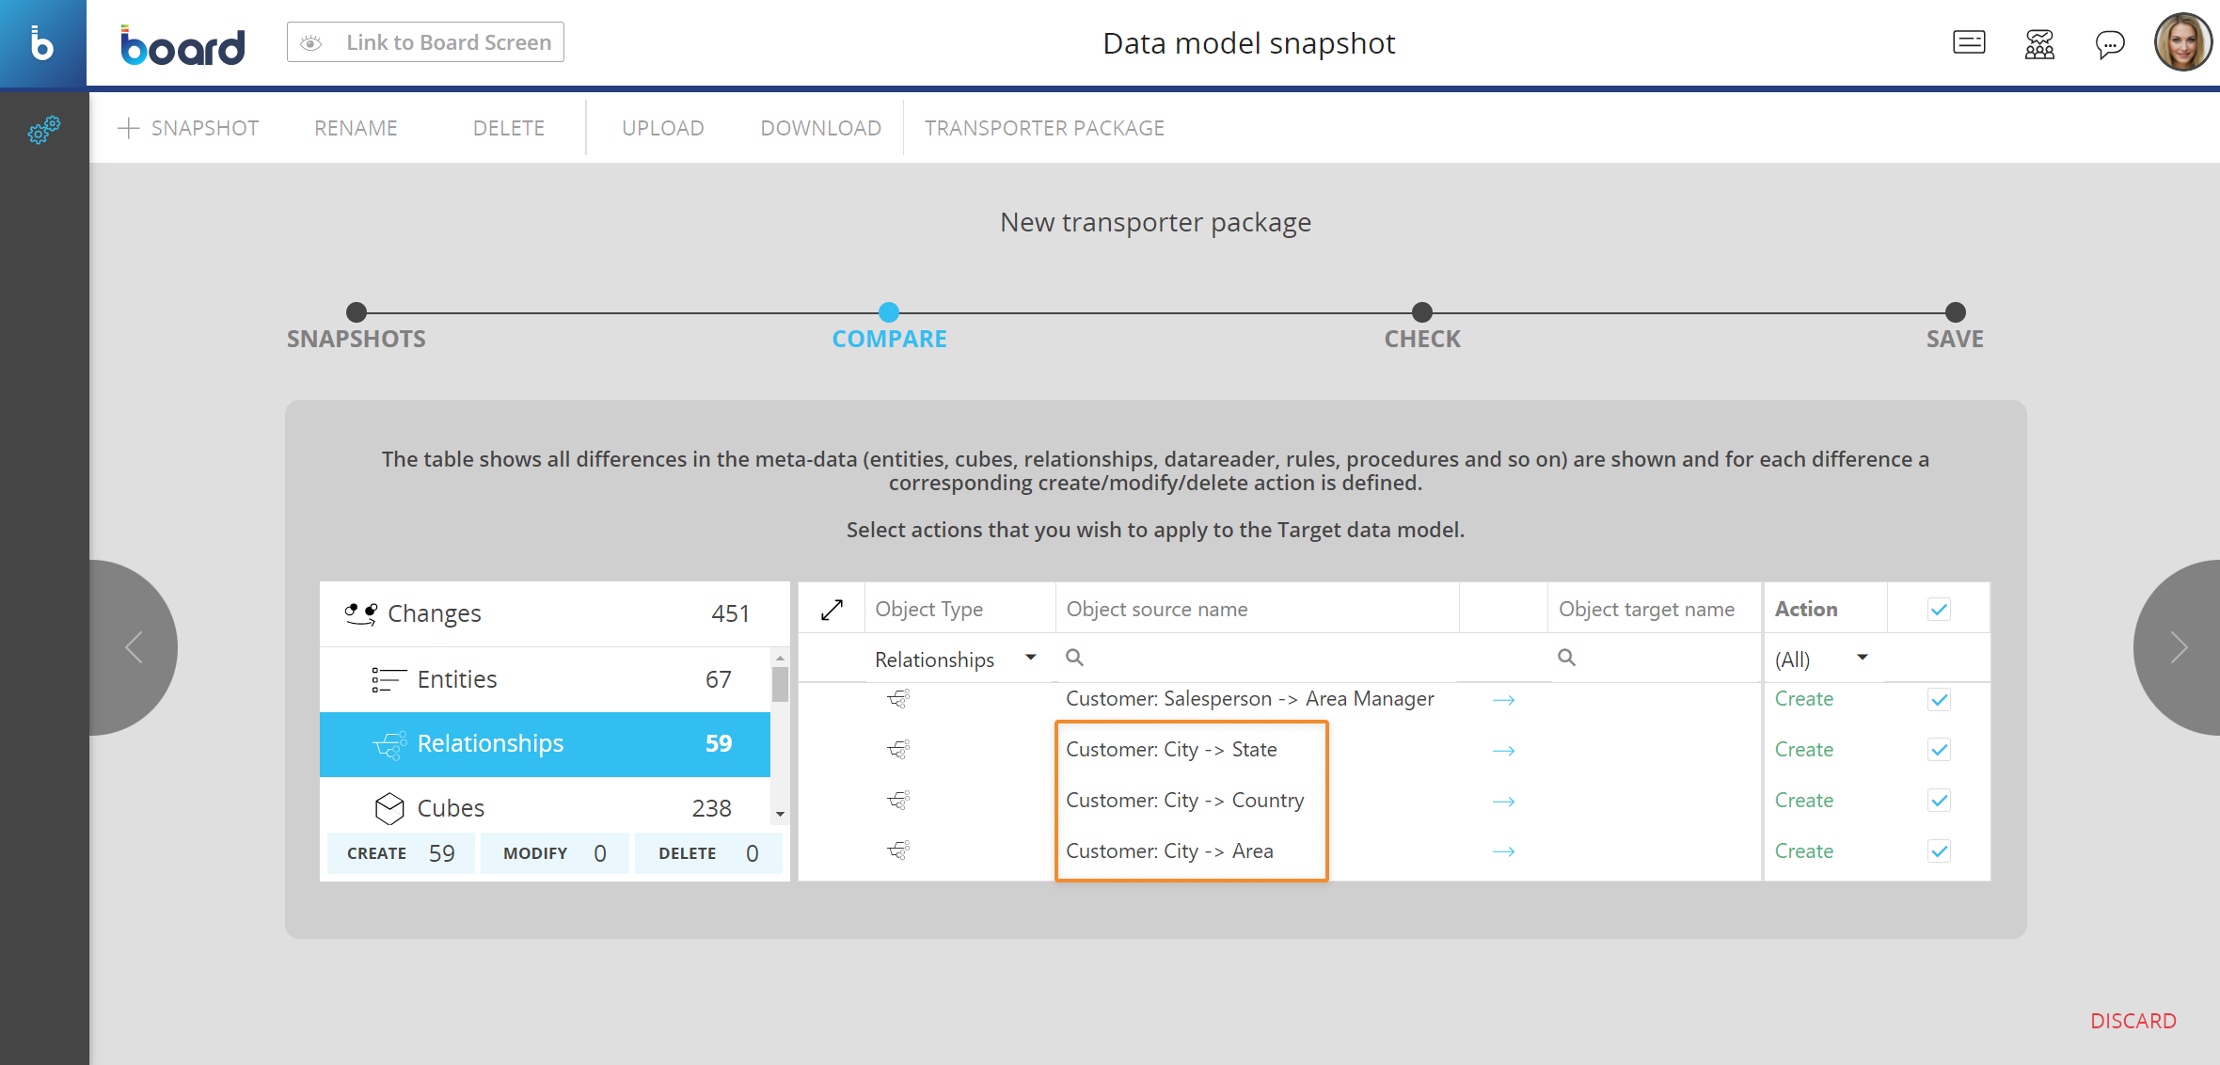Image resolution: width=2220 pixels, height=1065 pixels.
Task: Toggle the select-all checkbox in the Action header
Action: (1939, 610)
